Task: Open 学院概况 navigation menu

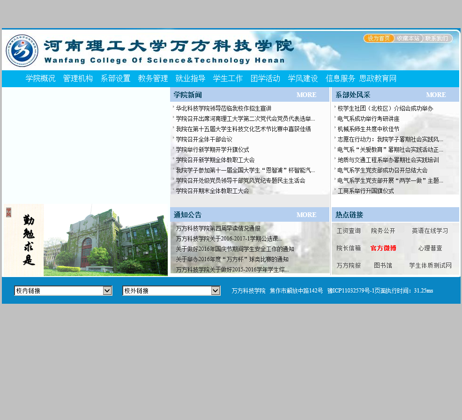Action: click(x=40, y=78)
